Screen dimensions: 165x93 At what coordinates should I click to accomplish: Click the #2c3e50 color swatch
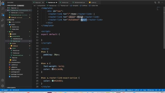click(x=53, y=69)
